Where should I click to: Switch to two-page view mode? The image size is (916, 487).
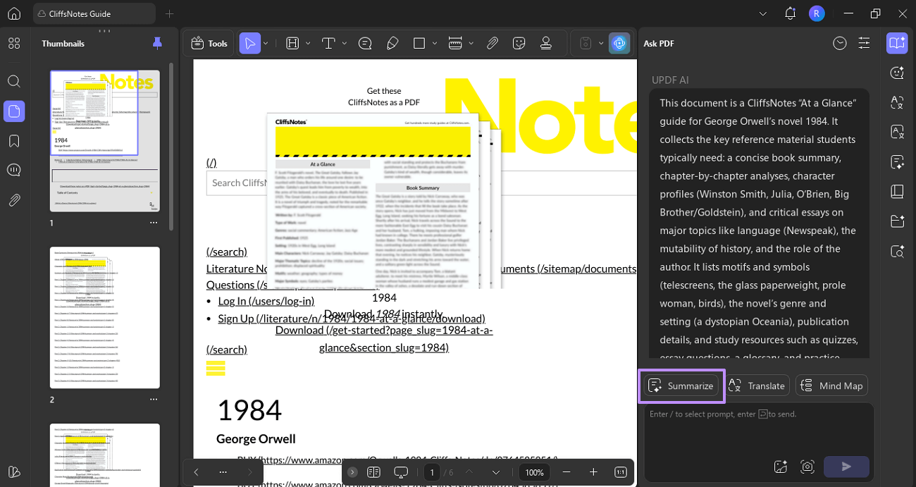373,472
